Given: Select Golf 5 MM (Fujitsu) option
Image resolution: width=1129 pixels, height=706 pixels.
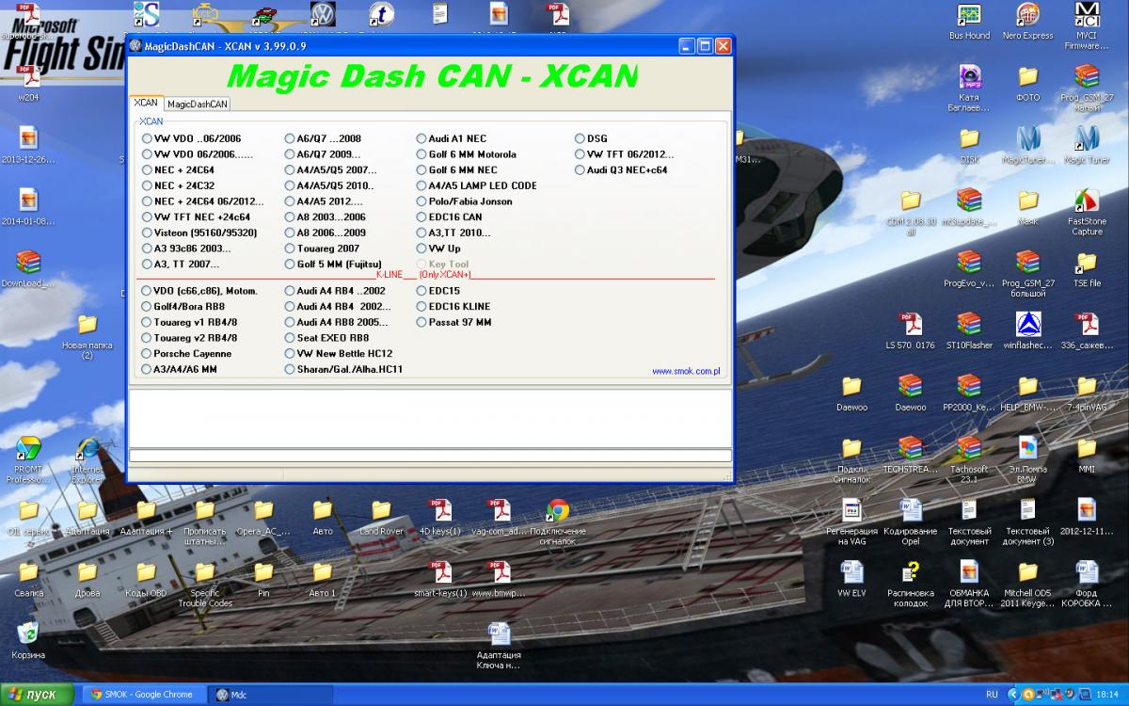Looking at the screenshot, I should [x=290, y=265].
